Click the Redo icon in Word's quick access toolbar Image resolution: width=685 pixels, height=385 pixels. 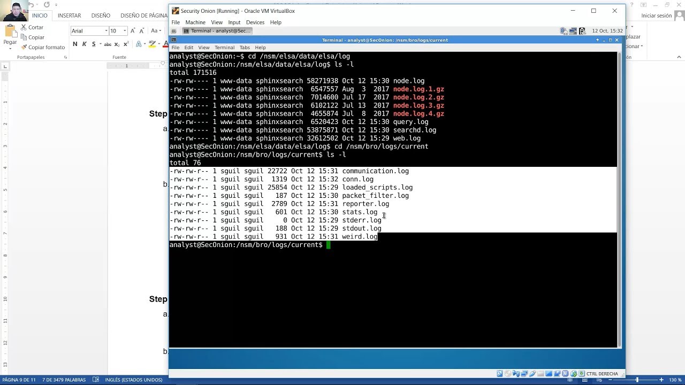(x=47, y=5)
